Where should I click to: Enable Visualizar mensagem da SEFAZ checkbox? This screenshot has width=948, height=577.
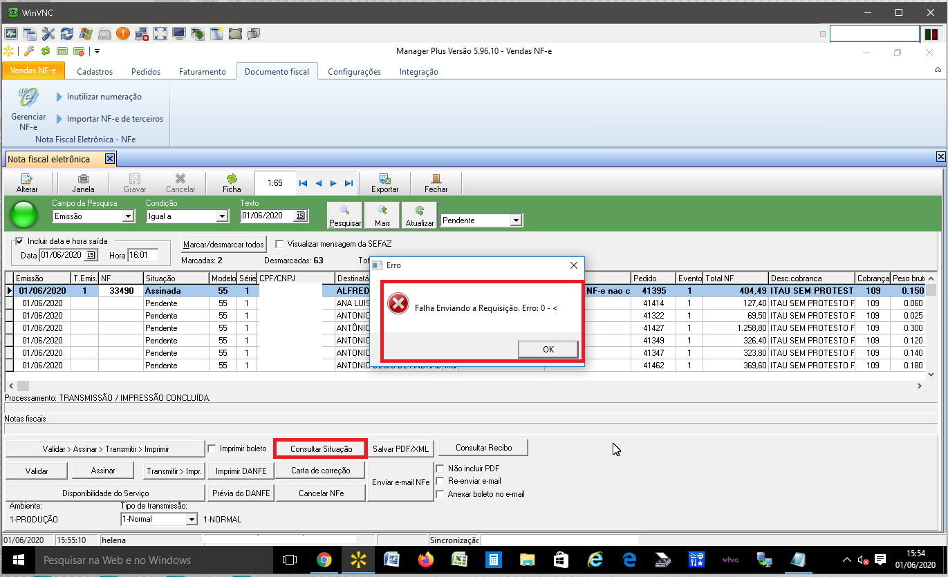(x=279, y=244)
